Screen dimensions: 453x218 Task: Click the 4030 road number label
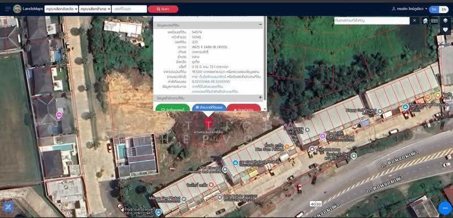(x=315, y=204)
